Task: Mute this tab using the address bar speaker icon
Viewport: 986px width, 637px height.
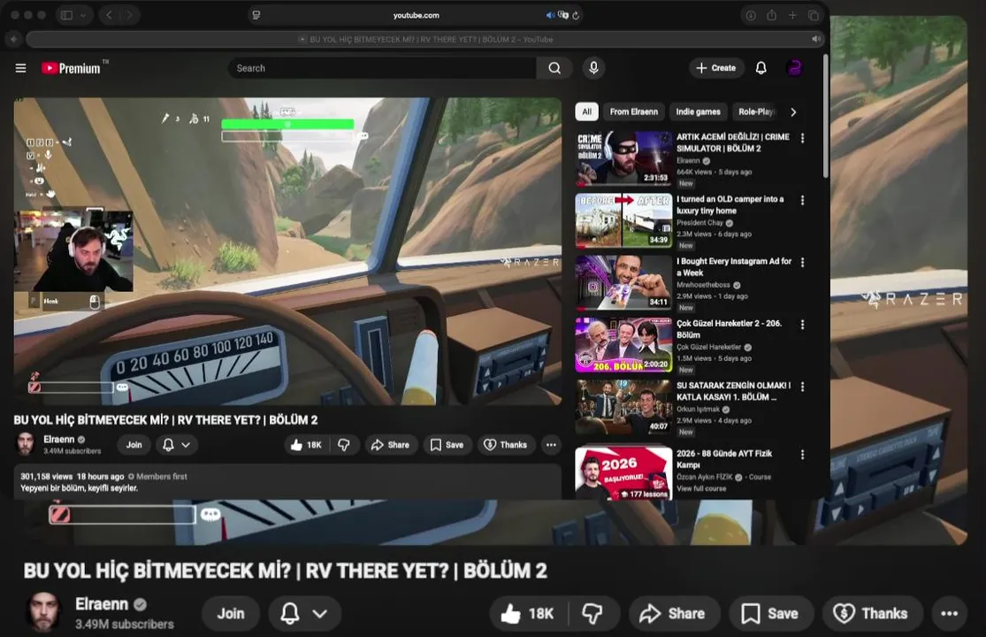Action: (x=550, y=15)
